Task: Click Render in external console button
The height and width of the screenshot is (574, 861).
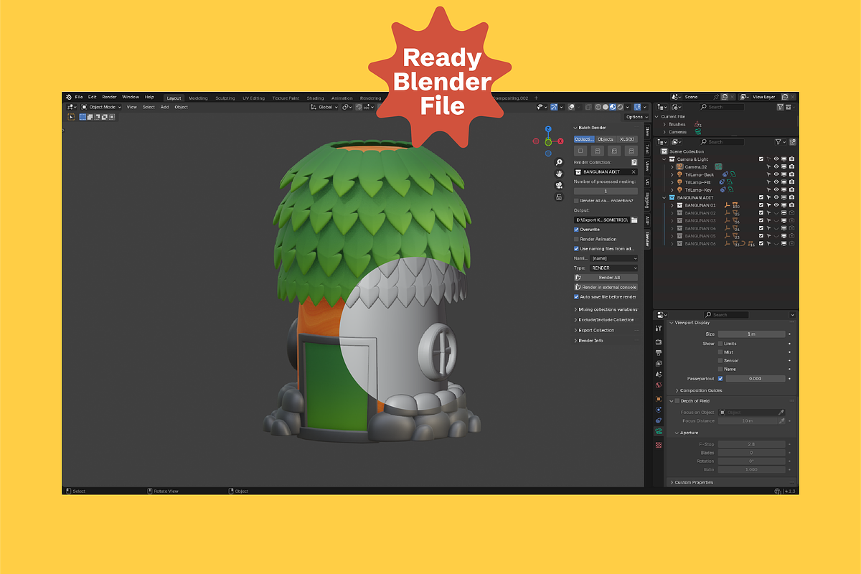Action: coord(606,287)
